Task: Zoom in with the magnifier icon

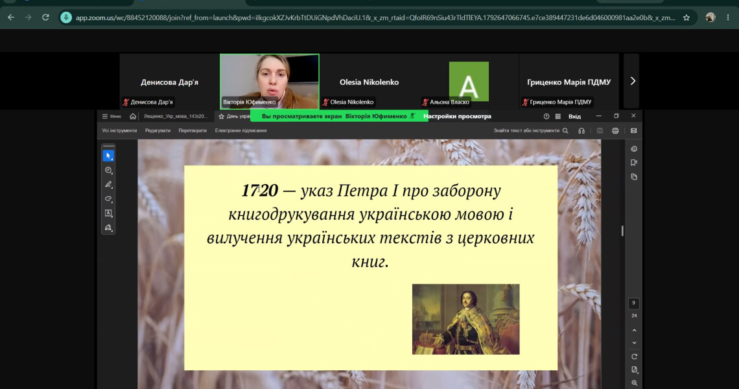Action: 634,383
